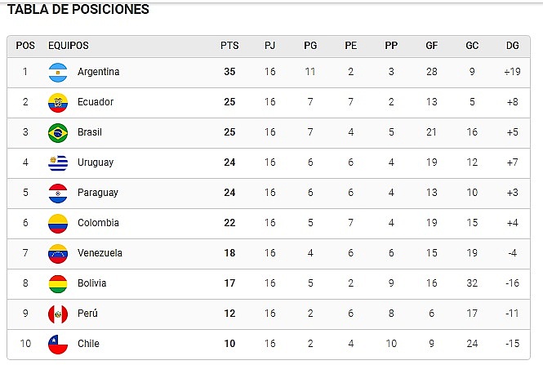Click the Ecuador flag icon
543x365 pixels.
[x=58, y=103]
